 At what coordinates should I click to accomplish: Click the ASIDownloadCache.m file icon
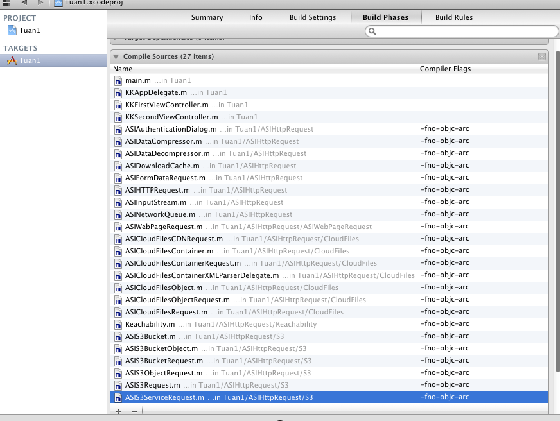tap(118, 166)
